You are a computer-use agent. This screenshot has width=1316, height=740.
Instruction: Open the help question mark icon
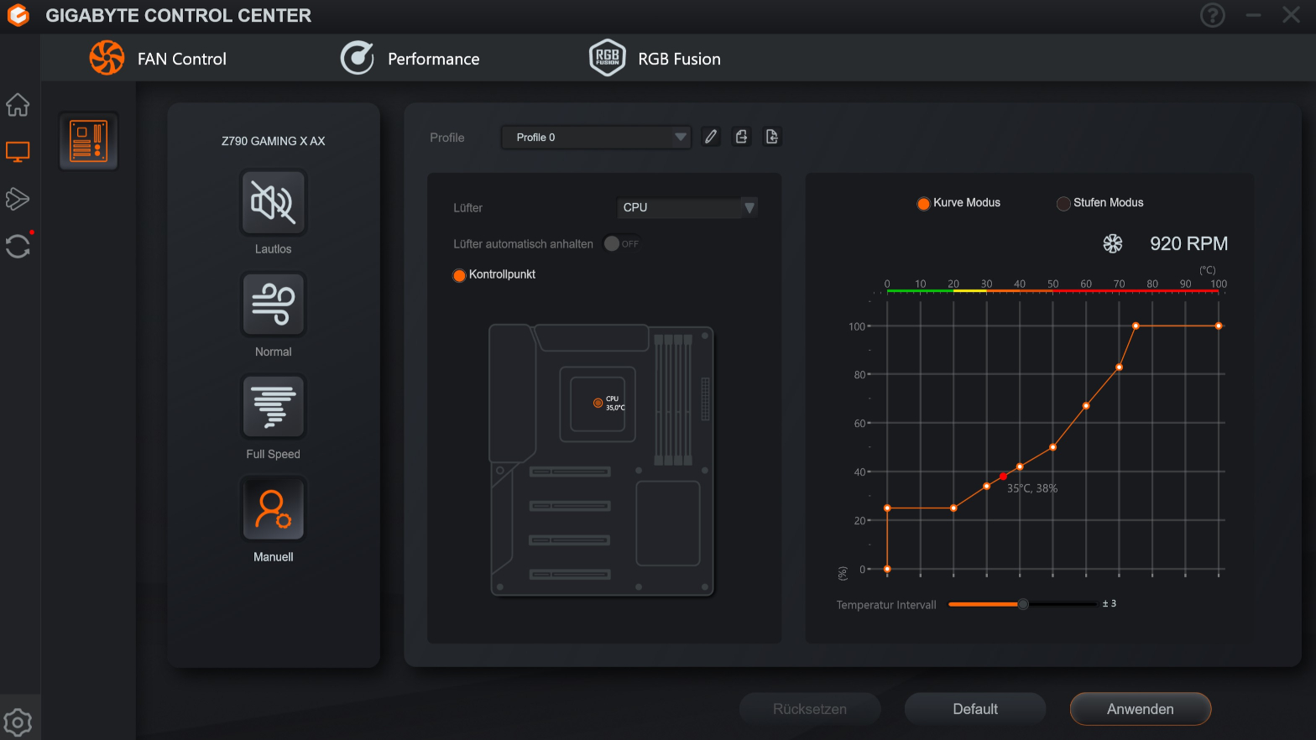[1213, 15]
